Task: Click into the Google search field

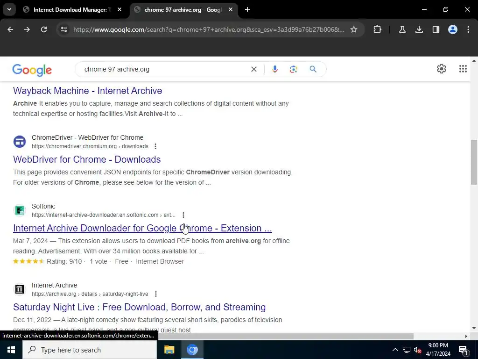Action: 165,69
